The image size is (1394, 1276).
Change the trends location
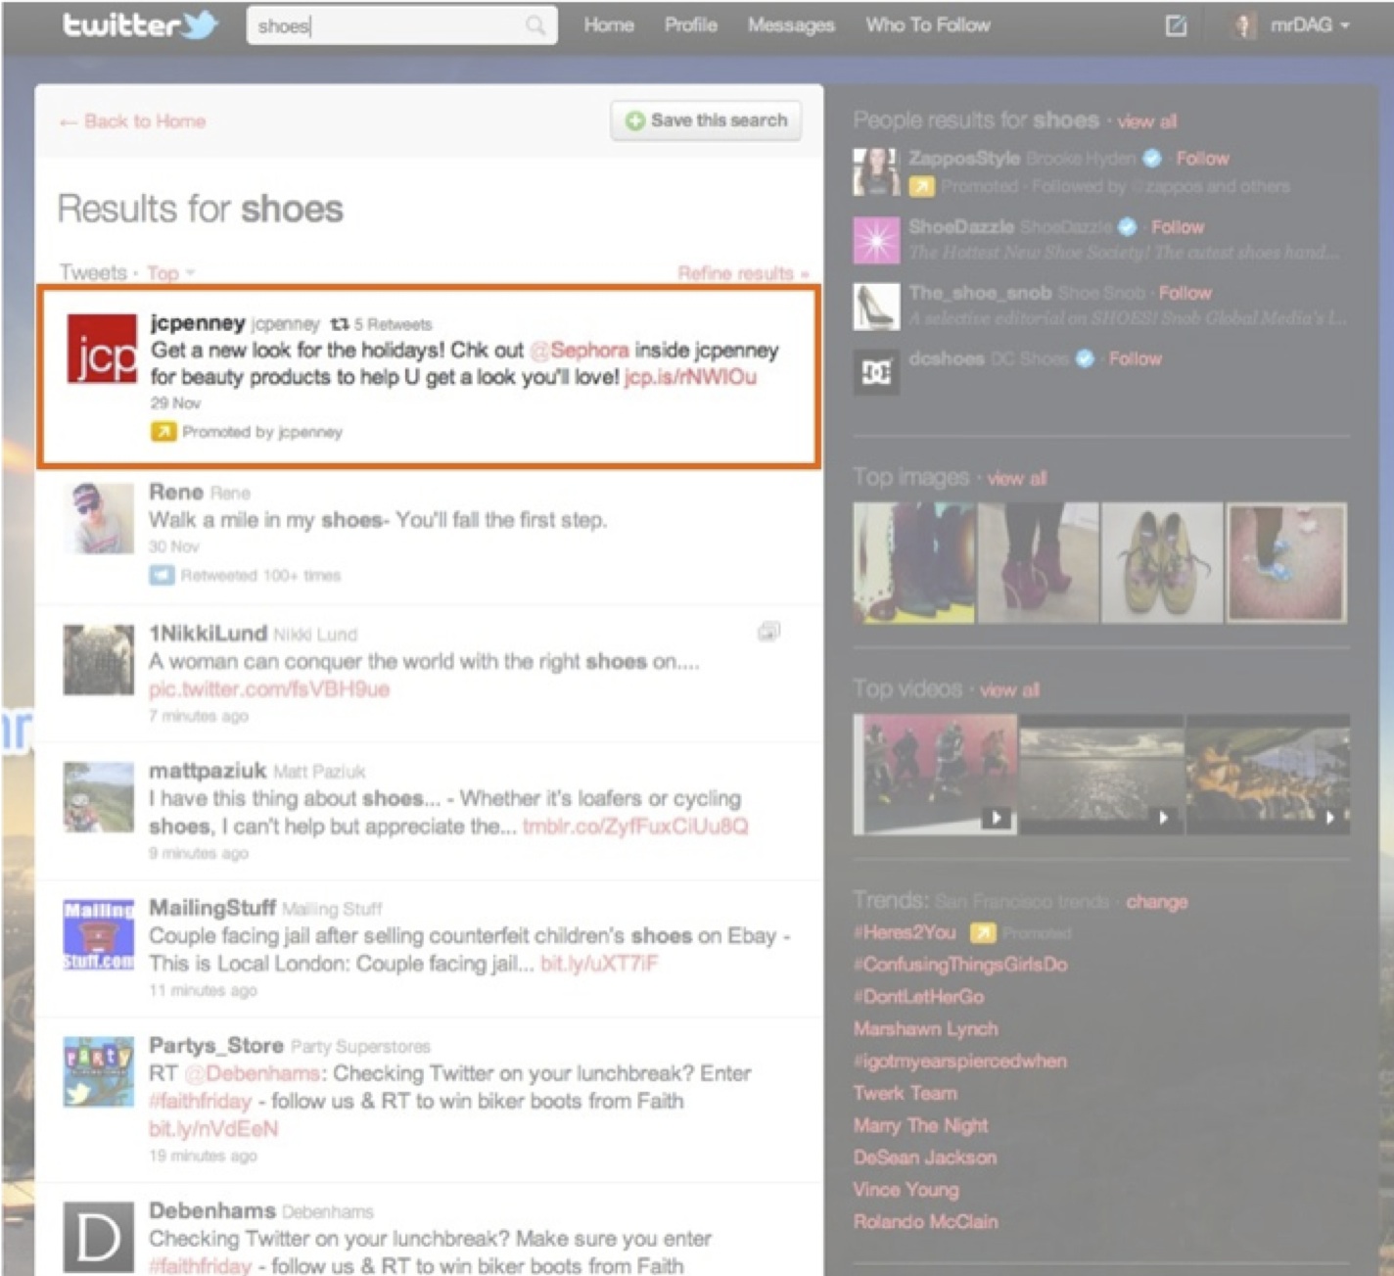tap(1157, 902)
